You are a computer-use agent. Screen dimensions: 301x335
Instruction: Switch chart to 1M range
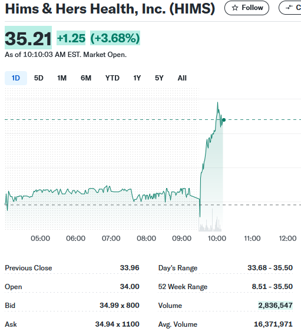point(62,78)
